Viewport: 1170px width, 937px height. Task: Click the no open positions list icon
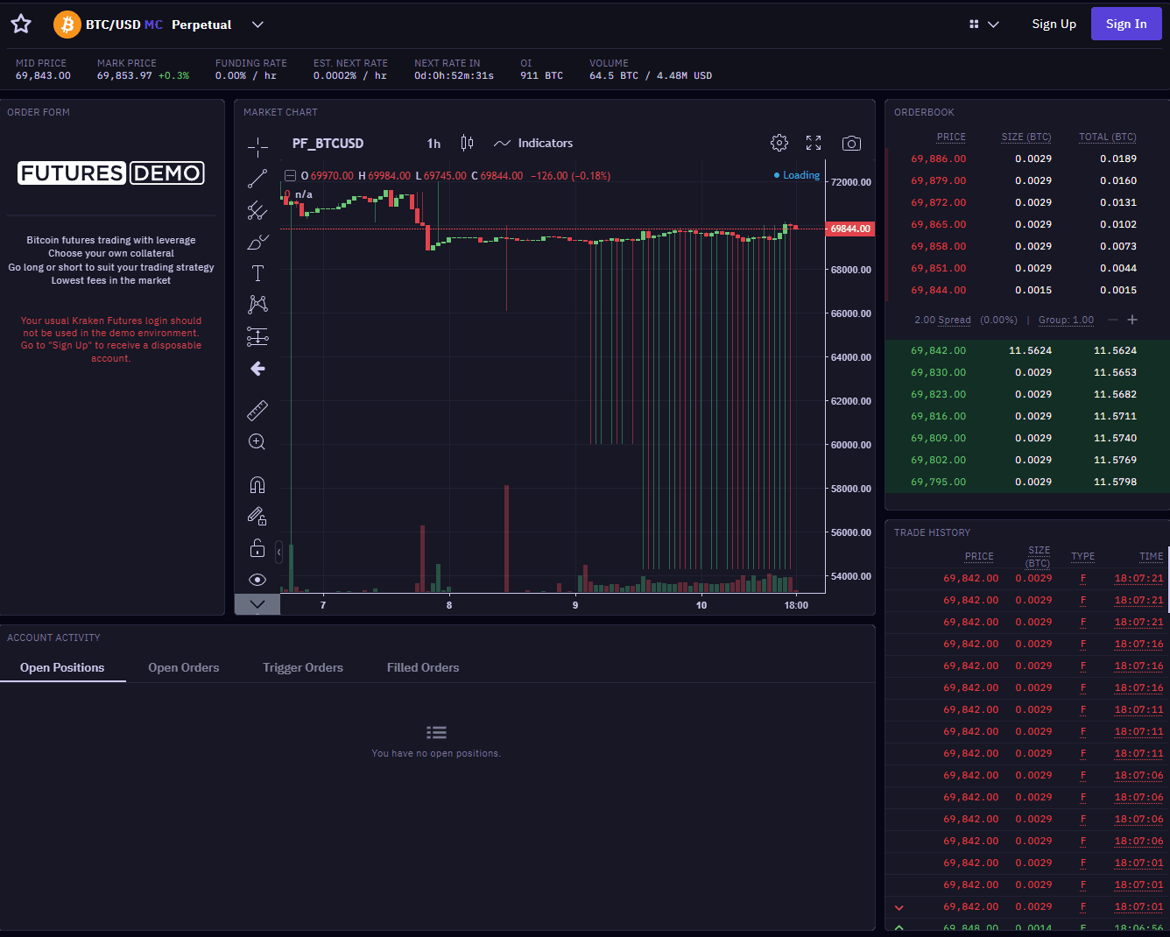pyautogui.click(x=436, y=732)
